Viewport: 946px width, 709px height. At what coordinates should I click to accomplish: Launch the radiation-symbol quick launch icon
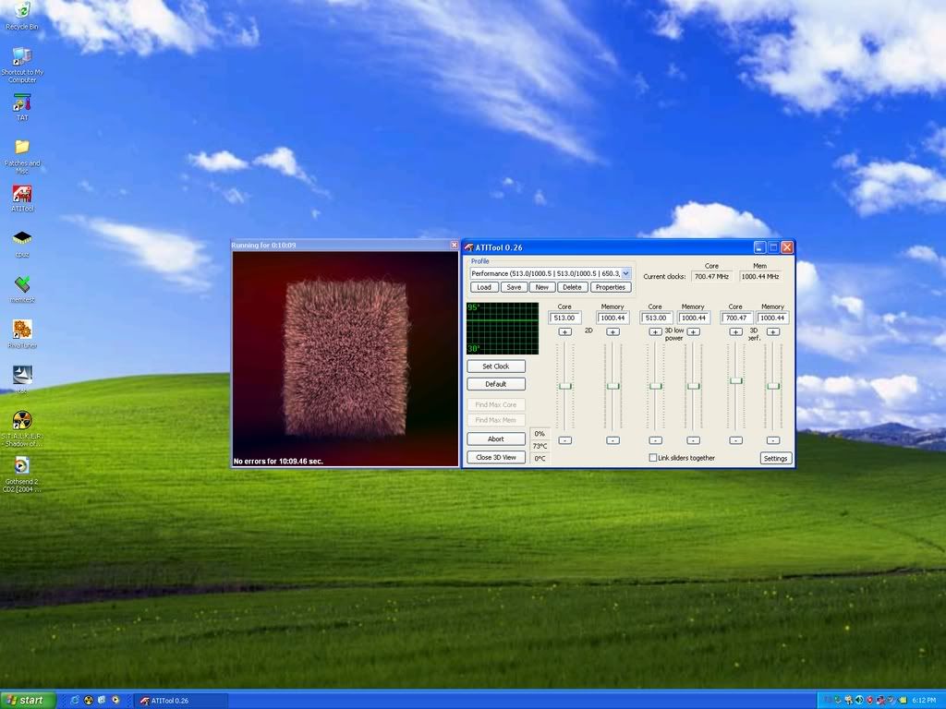(x=89, y=700)
